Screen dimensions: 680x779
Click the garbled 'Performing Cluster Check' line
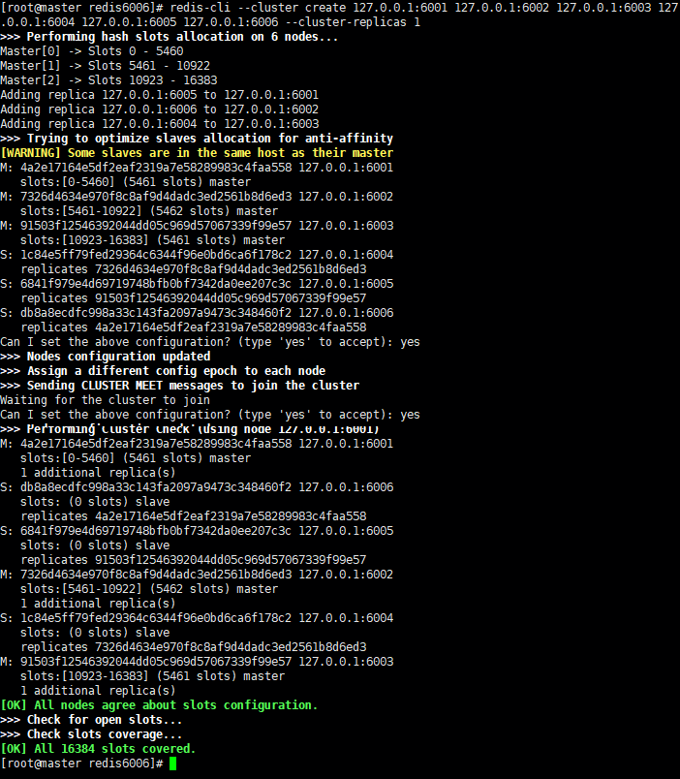pyautogui.click(x=190, y=429)
